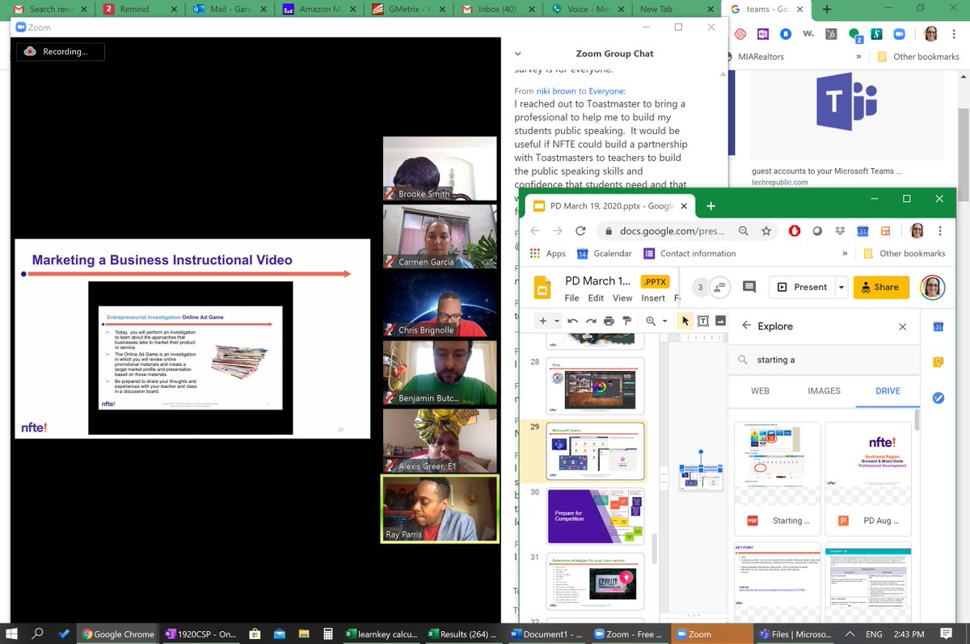Close the Explore side panel
The image size is (970, 644).
[x=903, y=326]
